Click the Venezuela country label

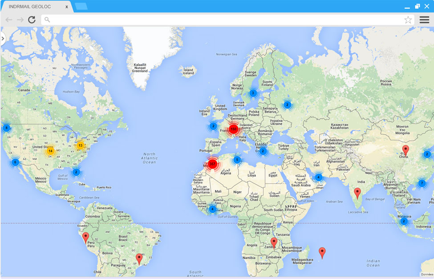(105, 208)
